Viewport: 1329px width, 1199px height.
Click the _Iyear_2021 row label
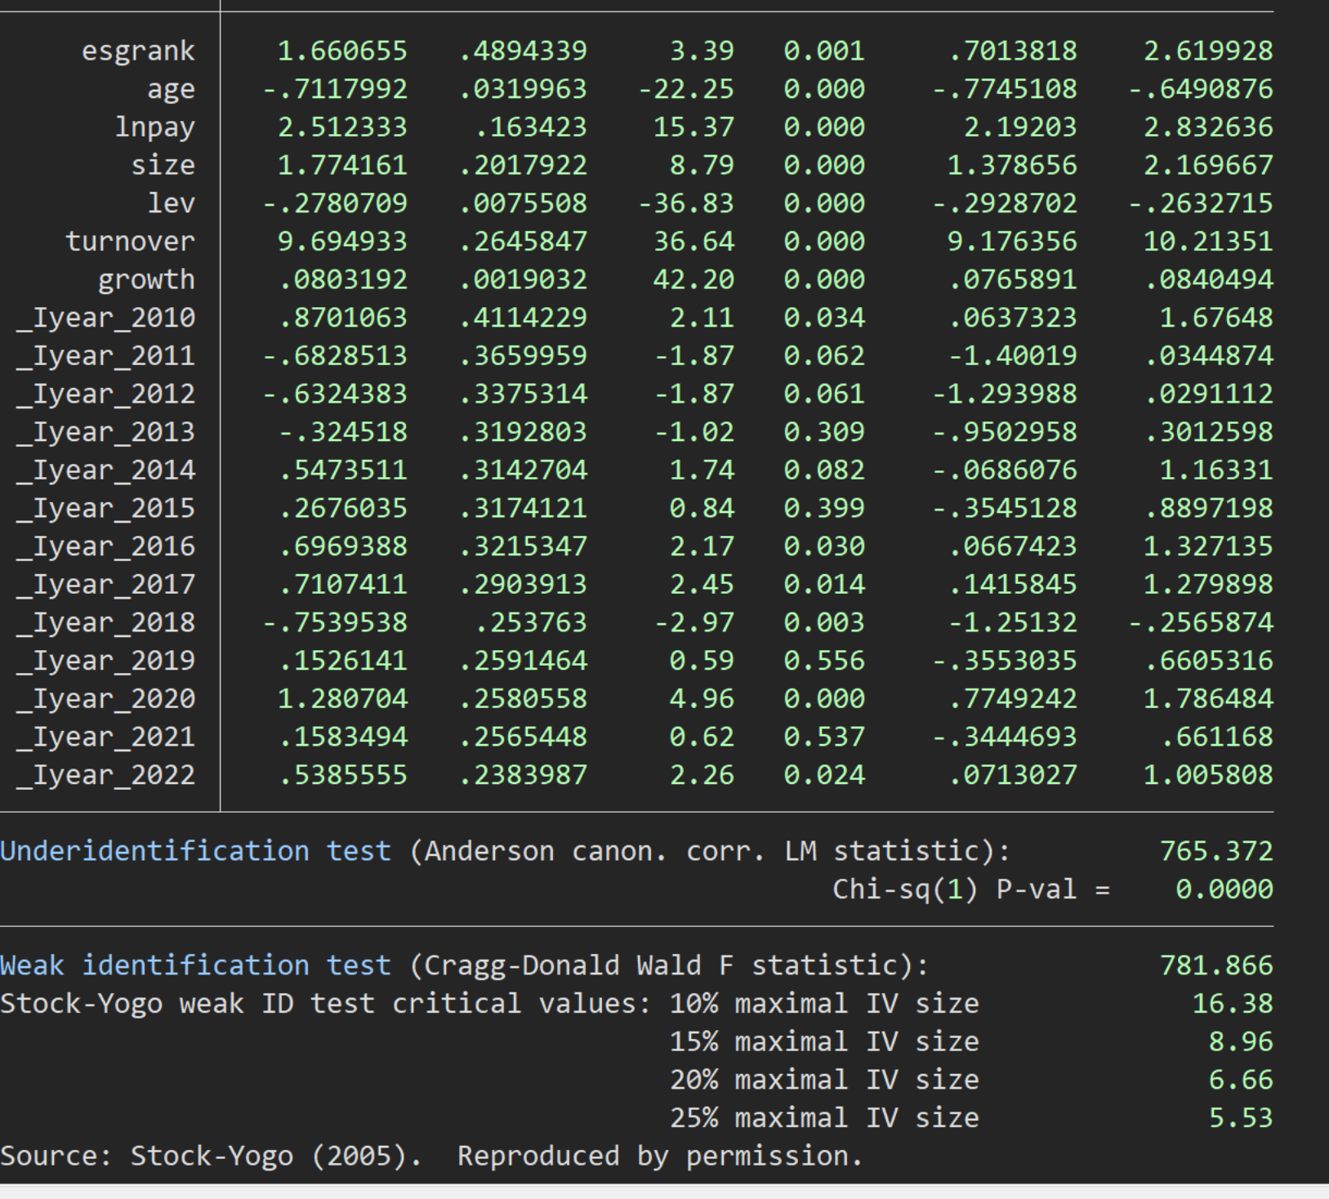pyautogui.click(x=105, y=737)
